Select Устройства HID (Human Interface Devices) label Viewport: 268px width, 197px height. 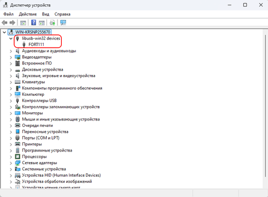pos(61,175)
